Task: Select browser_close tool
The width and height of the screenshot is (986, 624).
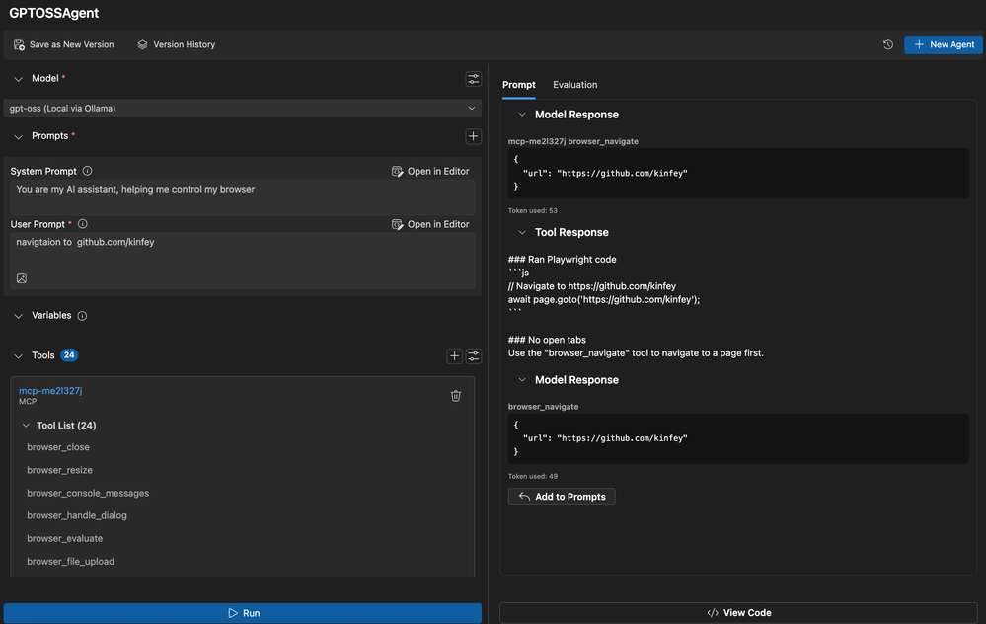Action: (x=58, y=447)
